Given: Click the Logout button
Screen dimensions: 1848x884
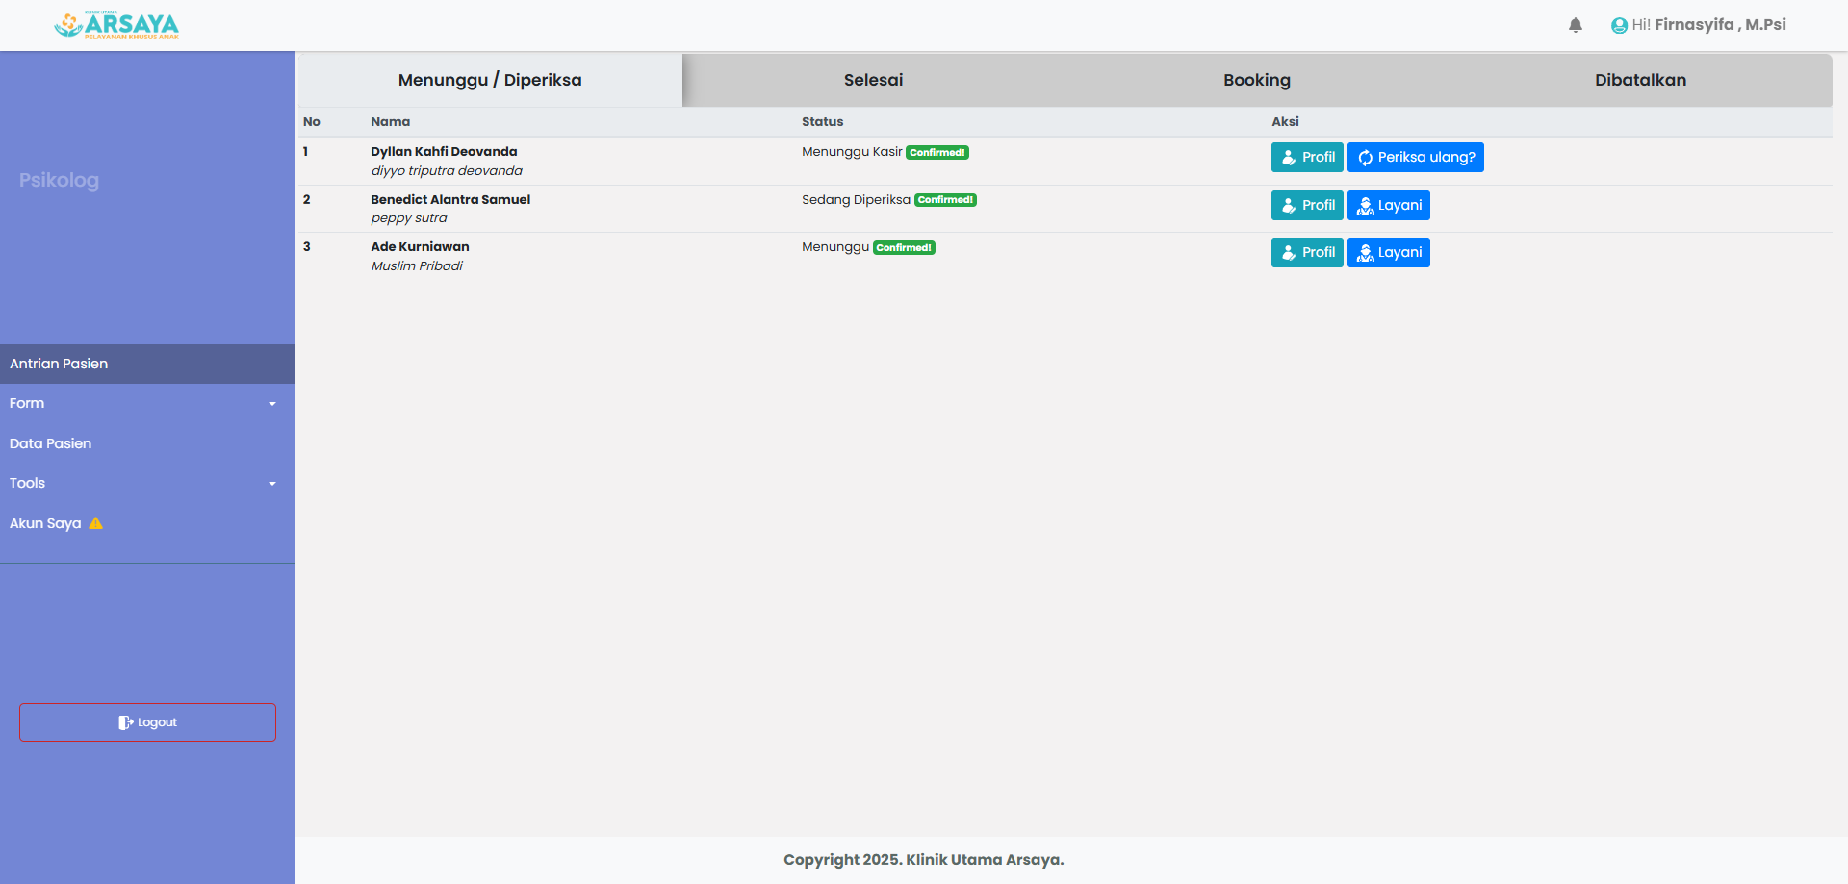Looking at the screenshot, I should [x=147, y=722].
